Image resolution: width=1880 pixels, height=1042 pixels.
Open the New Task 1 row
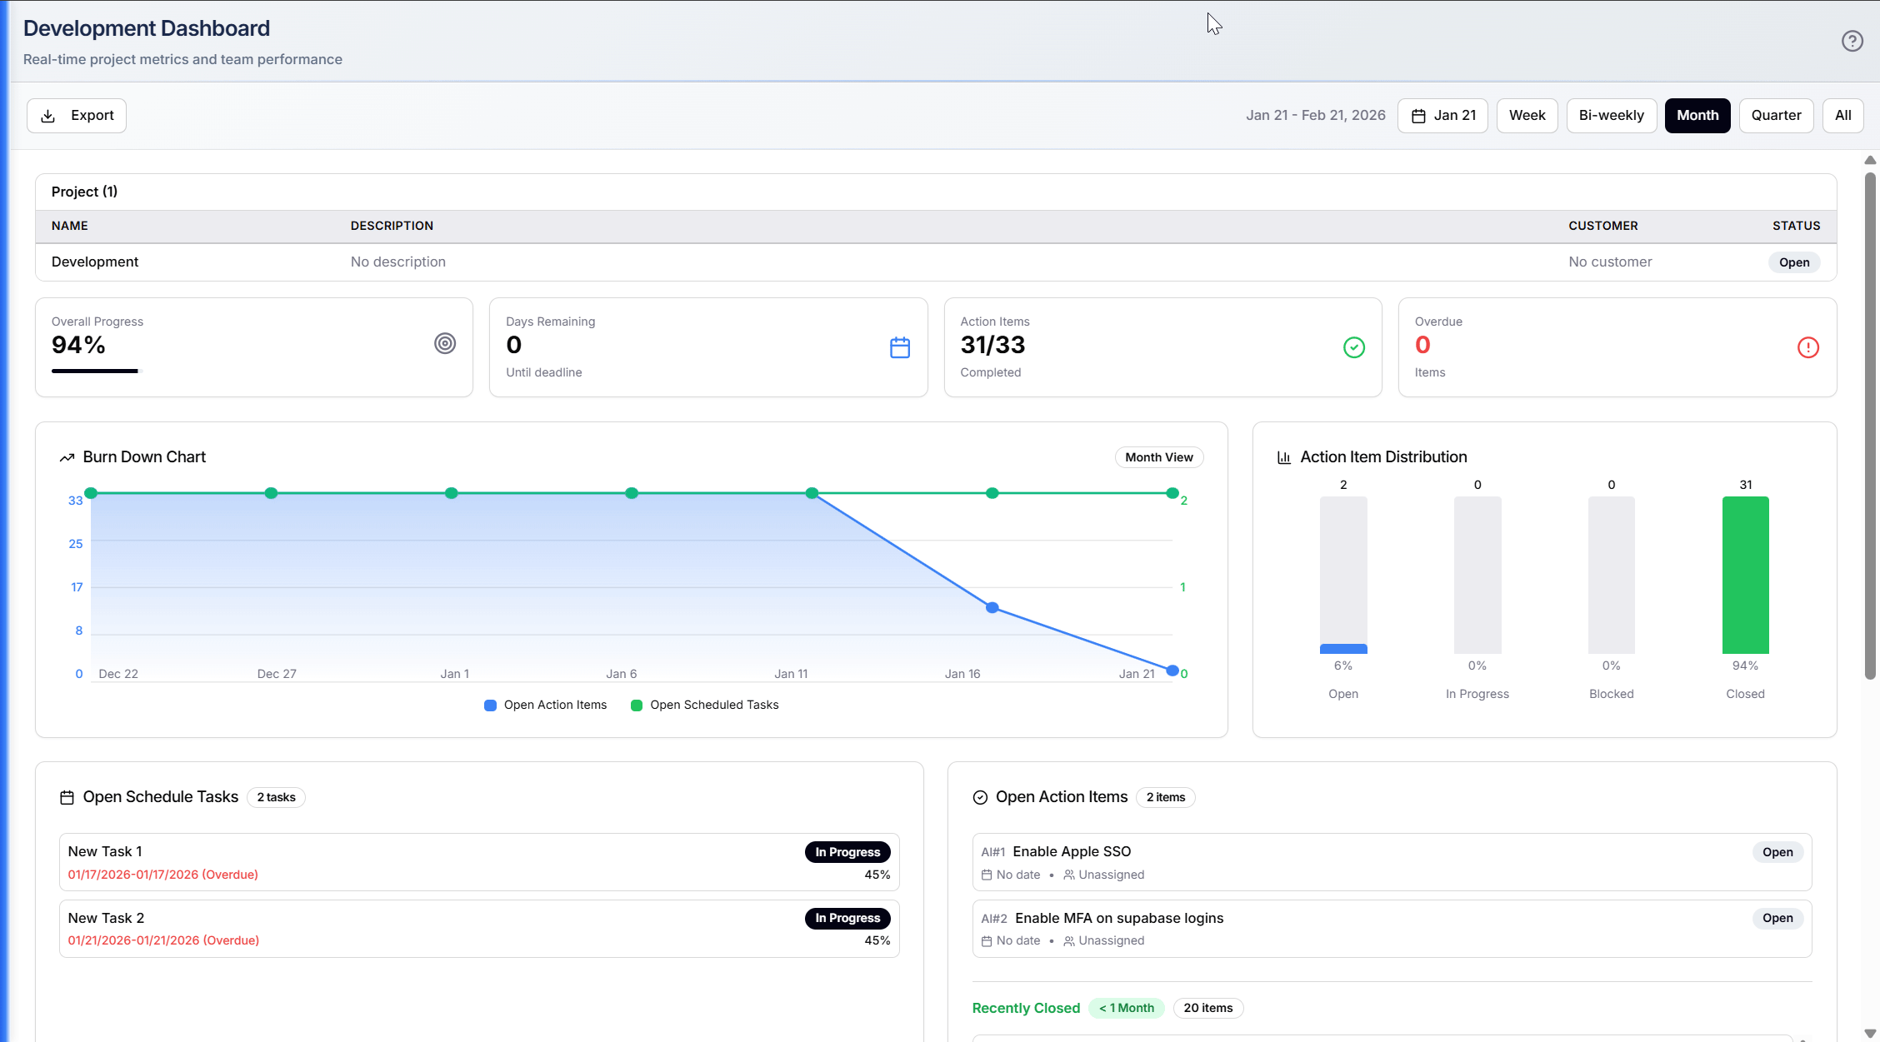[479, 862]
